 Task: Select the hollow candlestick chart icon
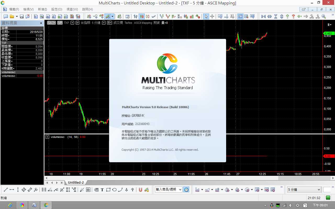(148, 16)
